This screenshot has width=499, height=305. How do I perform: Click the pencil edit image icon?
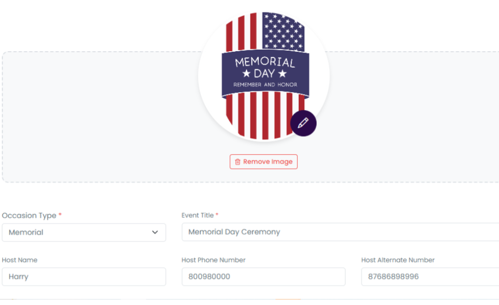coord(303,123)
